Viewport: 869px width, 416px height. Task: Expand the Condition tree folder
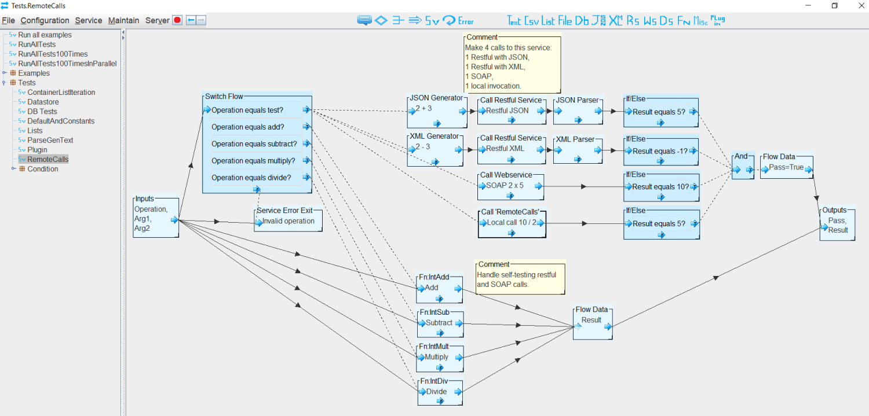[14, 169]
